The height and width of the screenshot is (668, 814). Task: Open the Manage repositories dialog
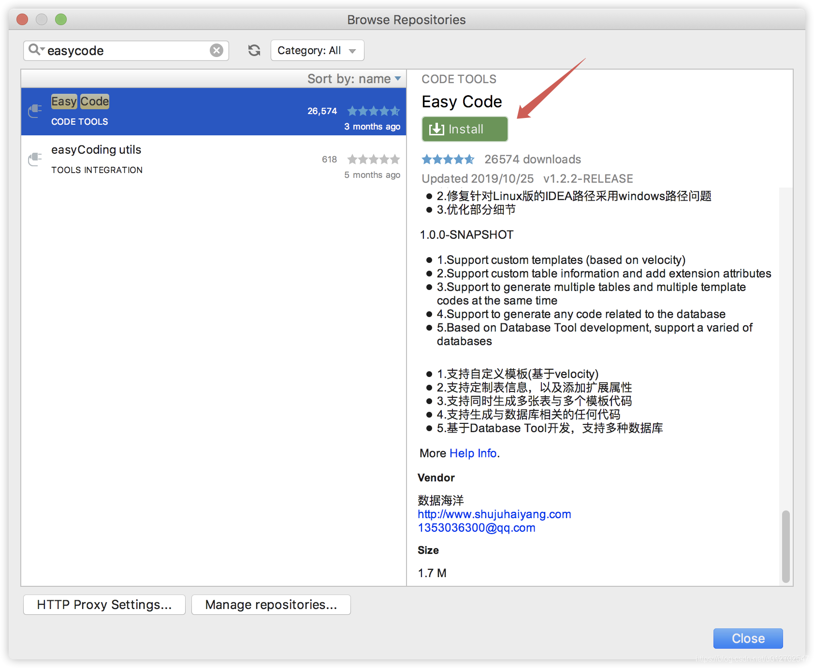click(271, 604)
